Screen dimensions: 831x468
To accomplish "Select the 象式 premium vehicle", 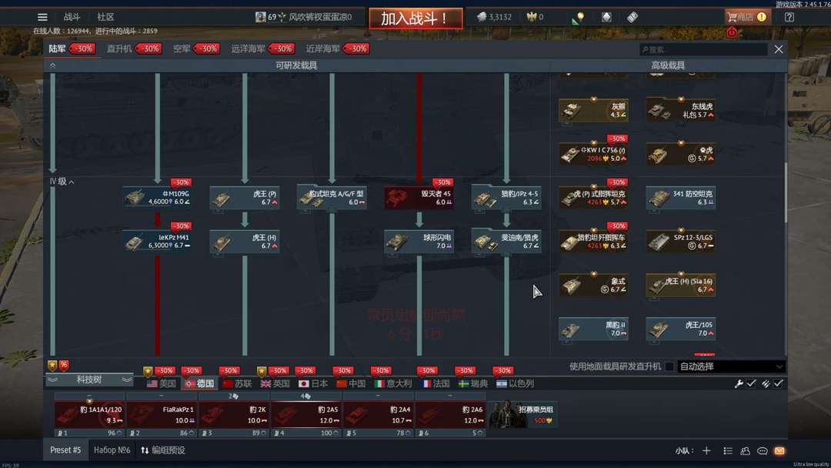I will tap(593, 285).
